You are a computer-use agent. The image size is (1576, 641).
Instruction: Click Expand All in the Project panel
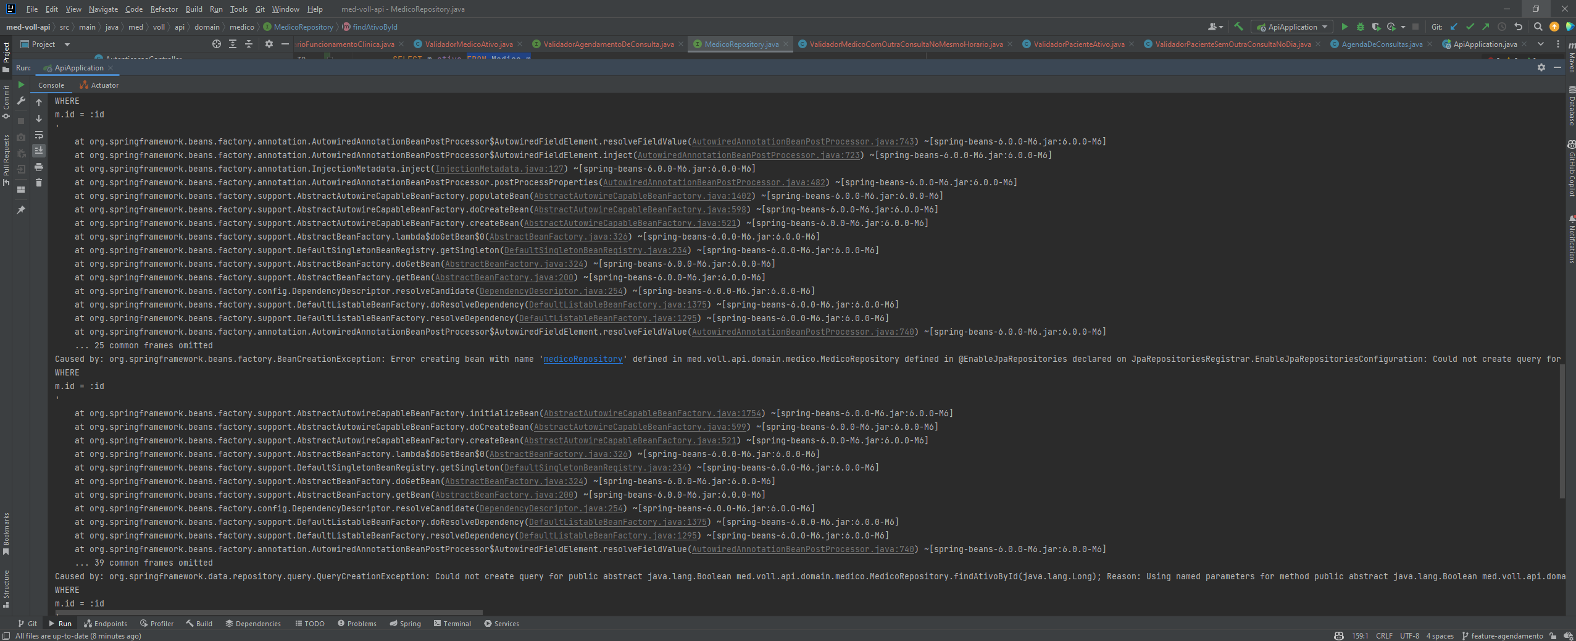[233, 44]
